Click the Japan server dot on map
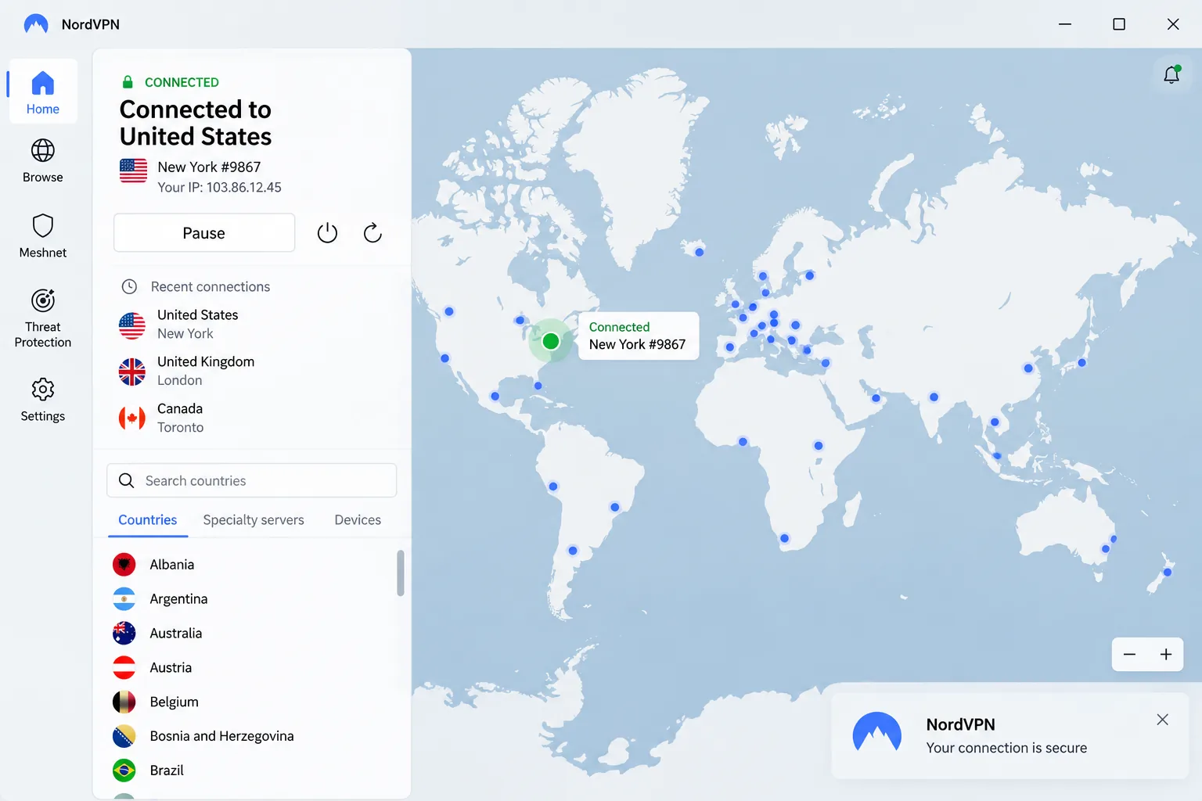The width and height of the screenshot is (1202, 801). pyautogui.click(x=1082, y=362)
